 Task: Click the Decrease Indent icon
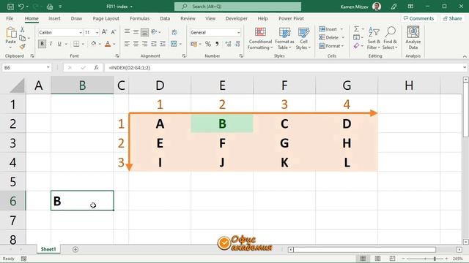(x=154, y=44)
